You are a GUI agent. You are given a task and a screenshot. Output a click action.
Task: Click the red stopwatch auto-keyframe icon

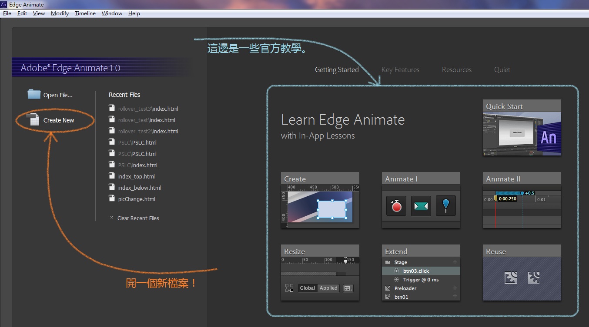pyautogui.click(x=396, y=206)
